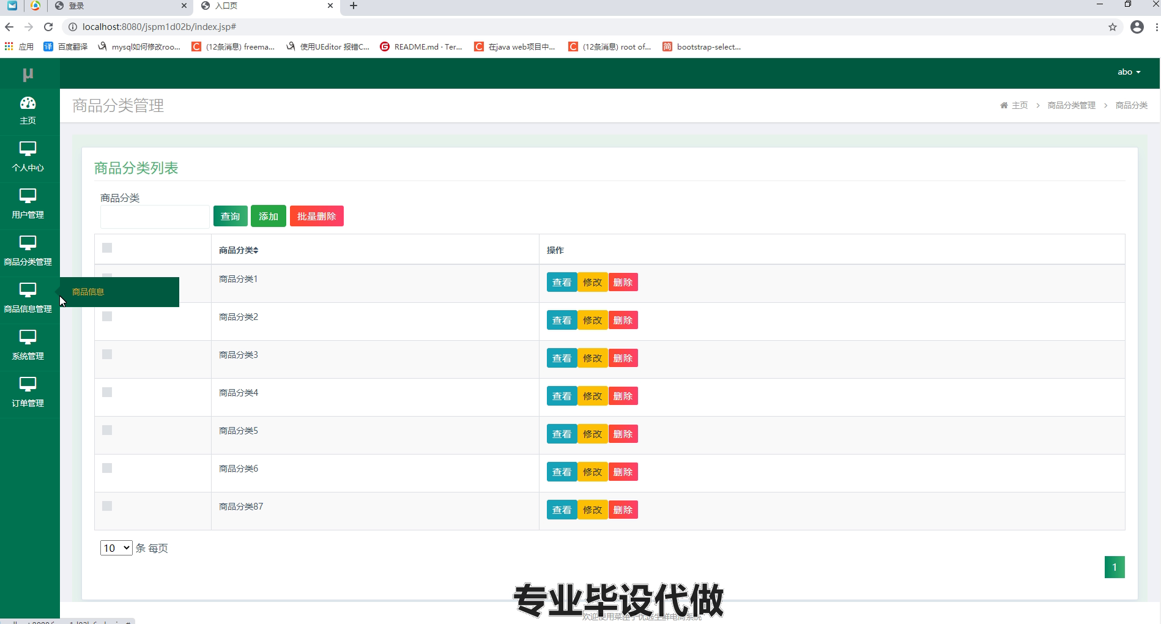Viewport: 1161px width, 624px height.
Task: Open 用户管理 monitor icon in sidebar
Action: [x=28, y=196]
